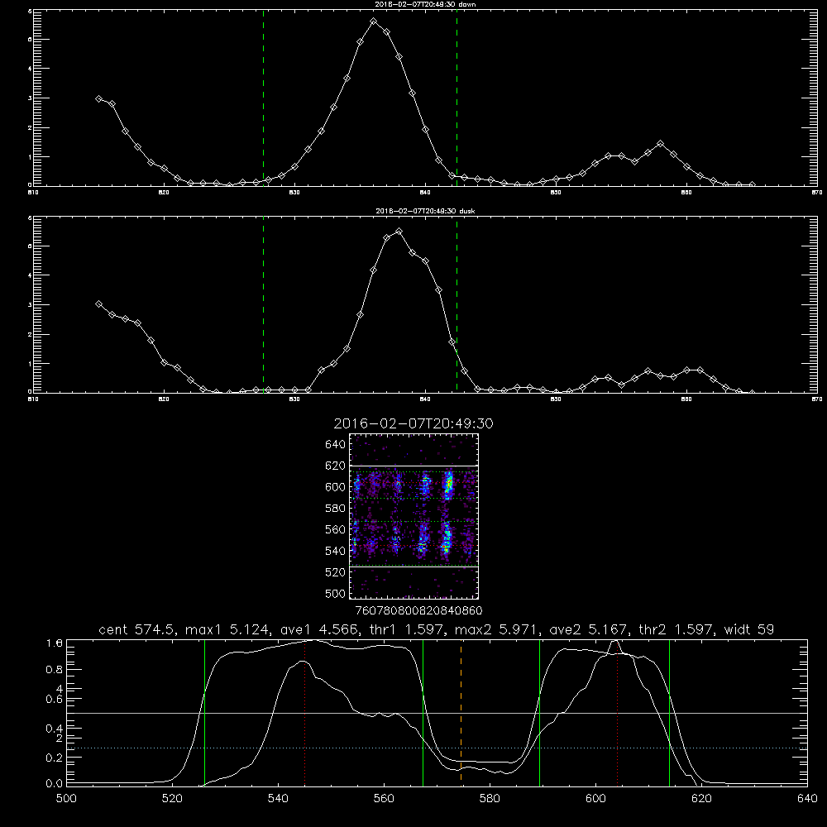Click the right green dashed line in dusk plot
This screenshot has height=827, width=827.
(457, 305)
